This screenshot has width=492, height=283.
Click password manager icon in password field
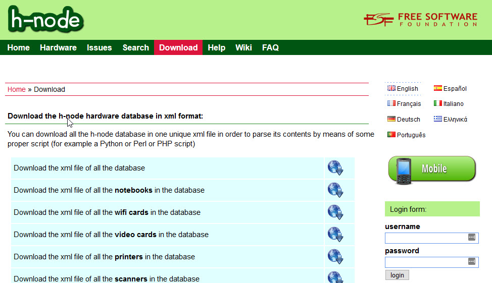[472, 261]
